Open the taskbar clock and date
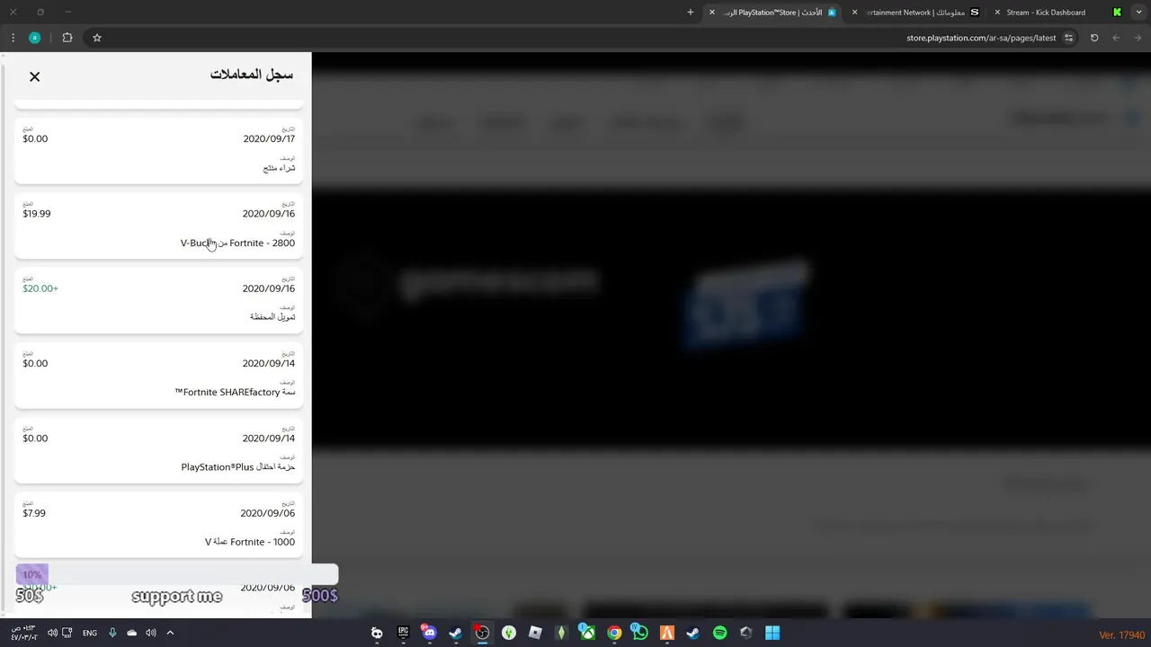Viewport: 1151px width, 647px height. (x=23, y=633)
